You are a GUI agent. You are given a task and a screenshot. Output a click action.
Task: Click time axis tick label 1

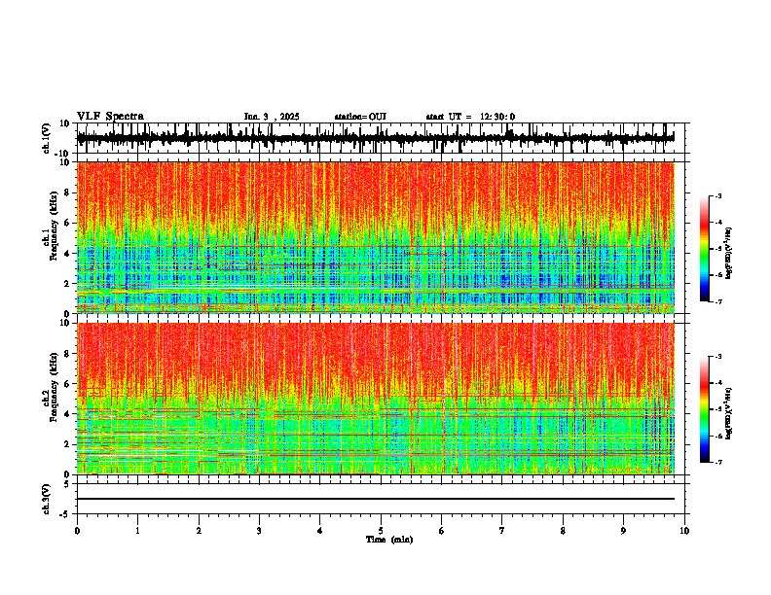137,531
